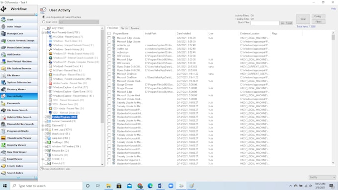Open ThumbCache Viewer module

[19, 138]
